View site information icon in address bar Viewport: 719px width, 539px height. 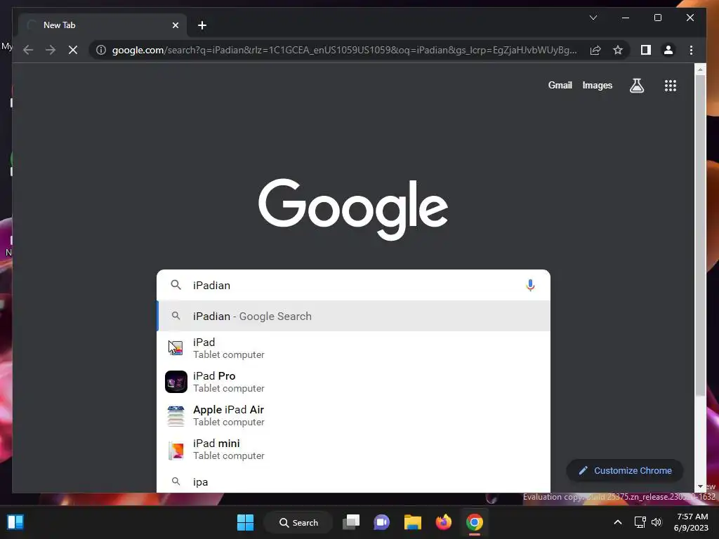tap(101, 50)
